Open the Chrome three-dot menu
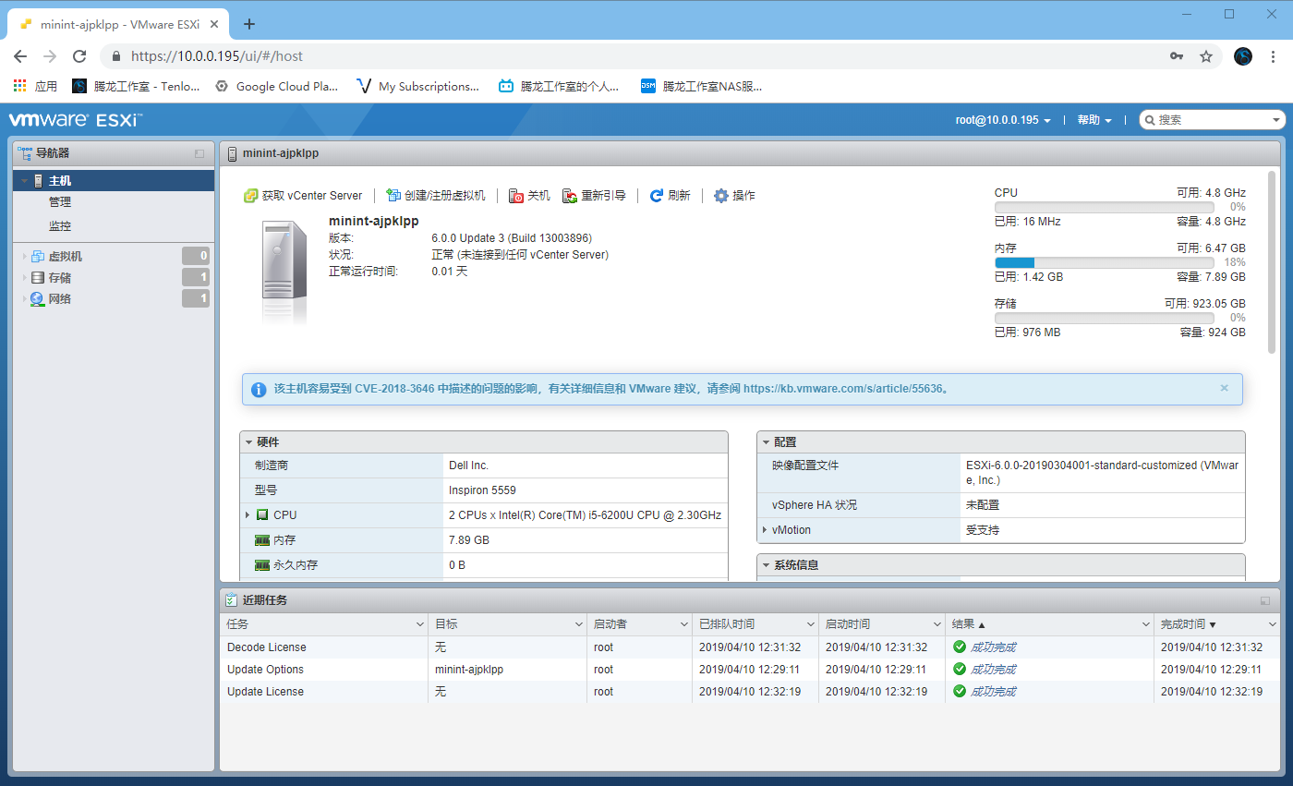 click(x=1273, y=56)
